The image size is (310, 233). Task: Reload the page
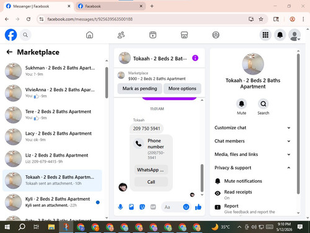pos(29,19)
